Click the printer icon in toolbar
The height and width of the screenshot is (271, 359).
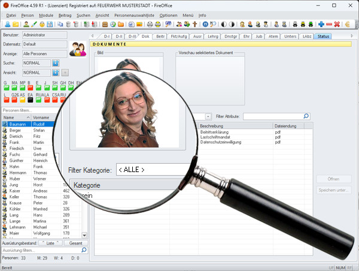pos(150,25)
